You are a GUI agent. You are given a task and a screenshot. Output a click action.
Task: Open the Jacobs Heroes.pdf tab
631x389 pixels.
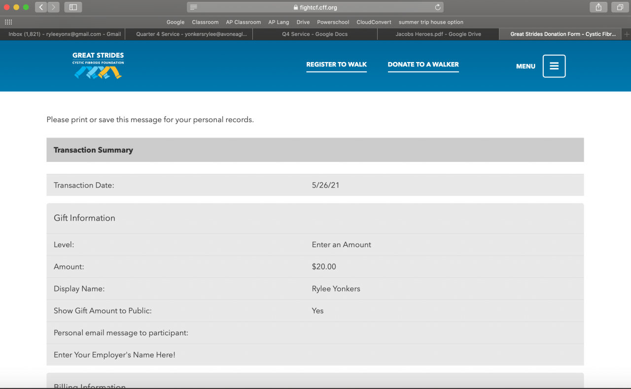click(438, 34)
